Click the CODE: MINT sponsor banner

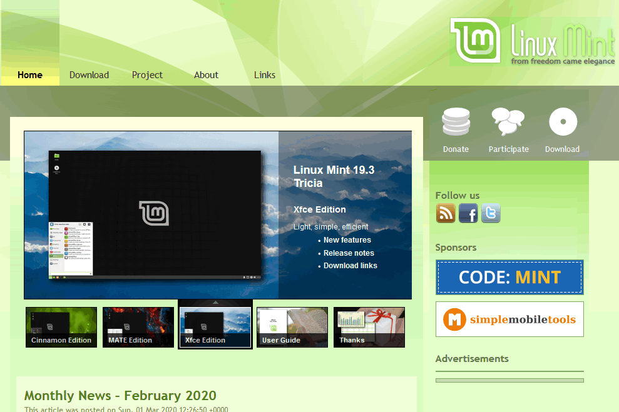point(509,277)
